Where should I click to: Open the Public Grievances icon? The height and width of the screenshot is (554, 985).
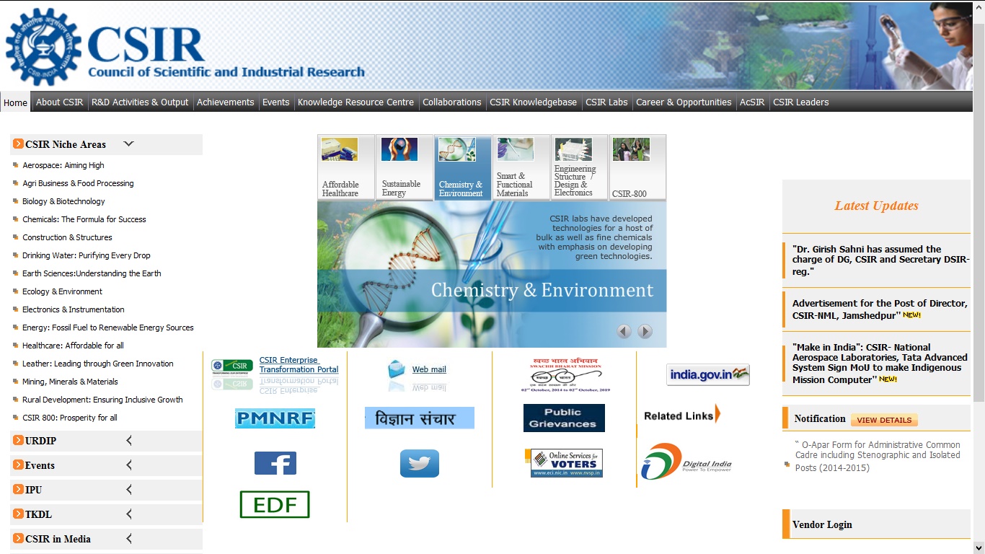pos(563,418)
